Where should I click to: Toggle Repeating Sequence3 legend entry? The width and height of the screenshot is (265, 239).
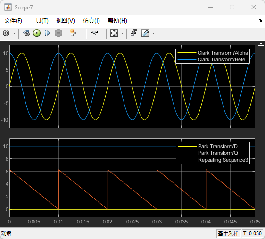[213, 160]
